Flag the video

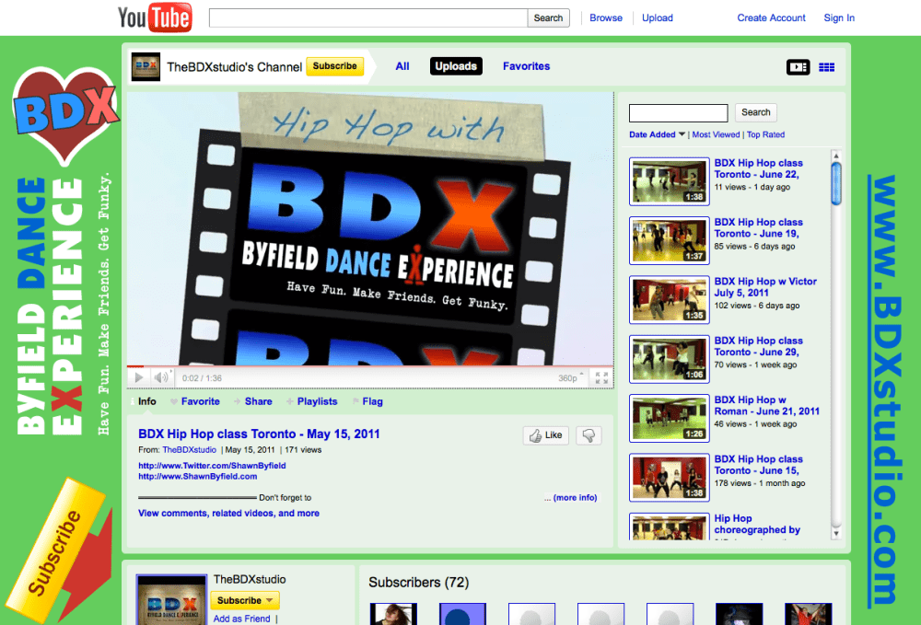[x=372, y=401]
